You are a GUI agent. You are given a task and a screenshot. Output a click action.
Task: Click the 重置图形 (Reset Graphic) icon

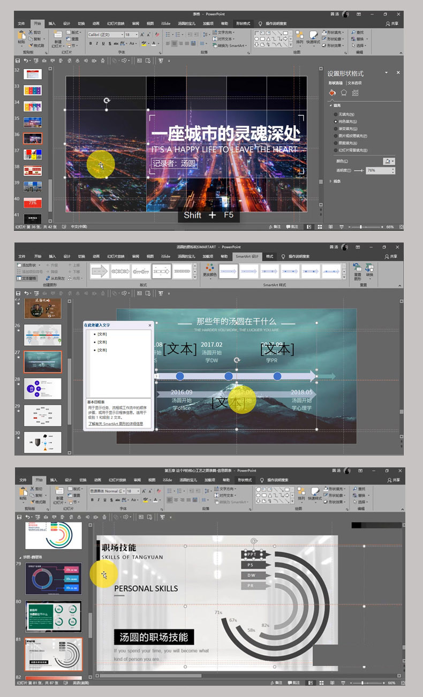pos(357,269)
